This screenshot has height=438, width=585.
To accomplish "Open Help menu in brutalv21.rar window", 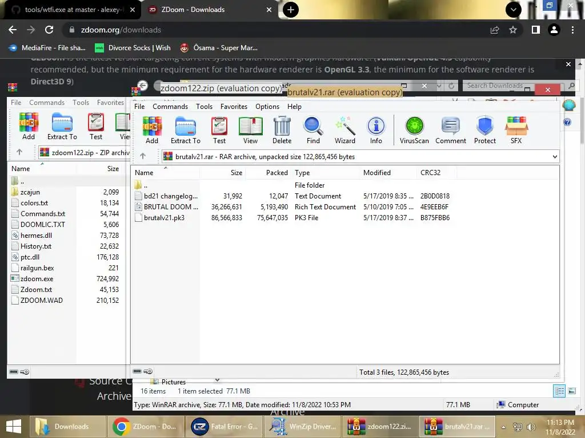I will [294, 107].
